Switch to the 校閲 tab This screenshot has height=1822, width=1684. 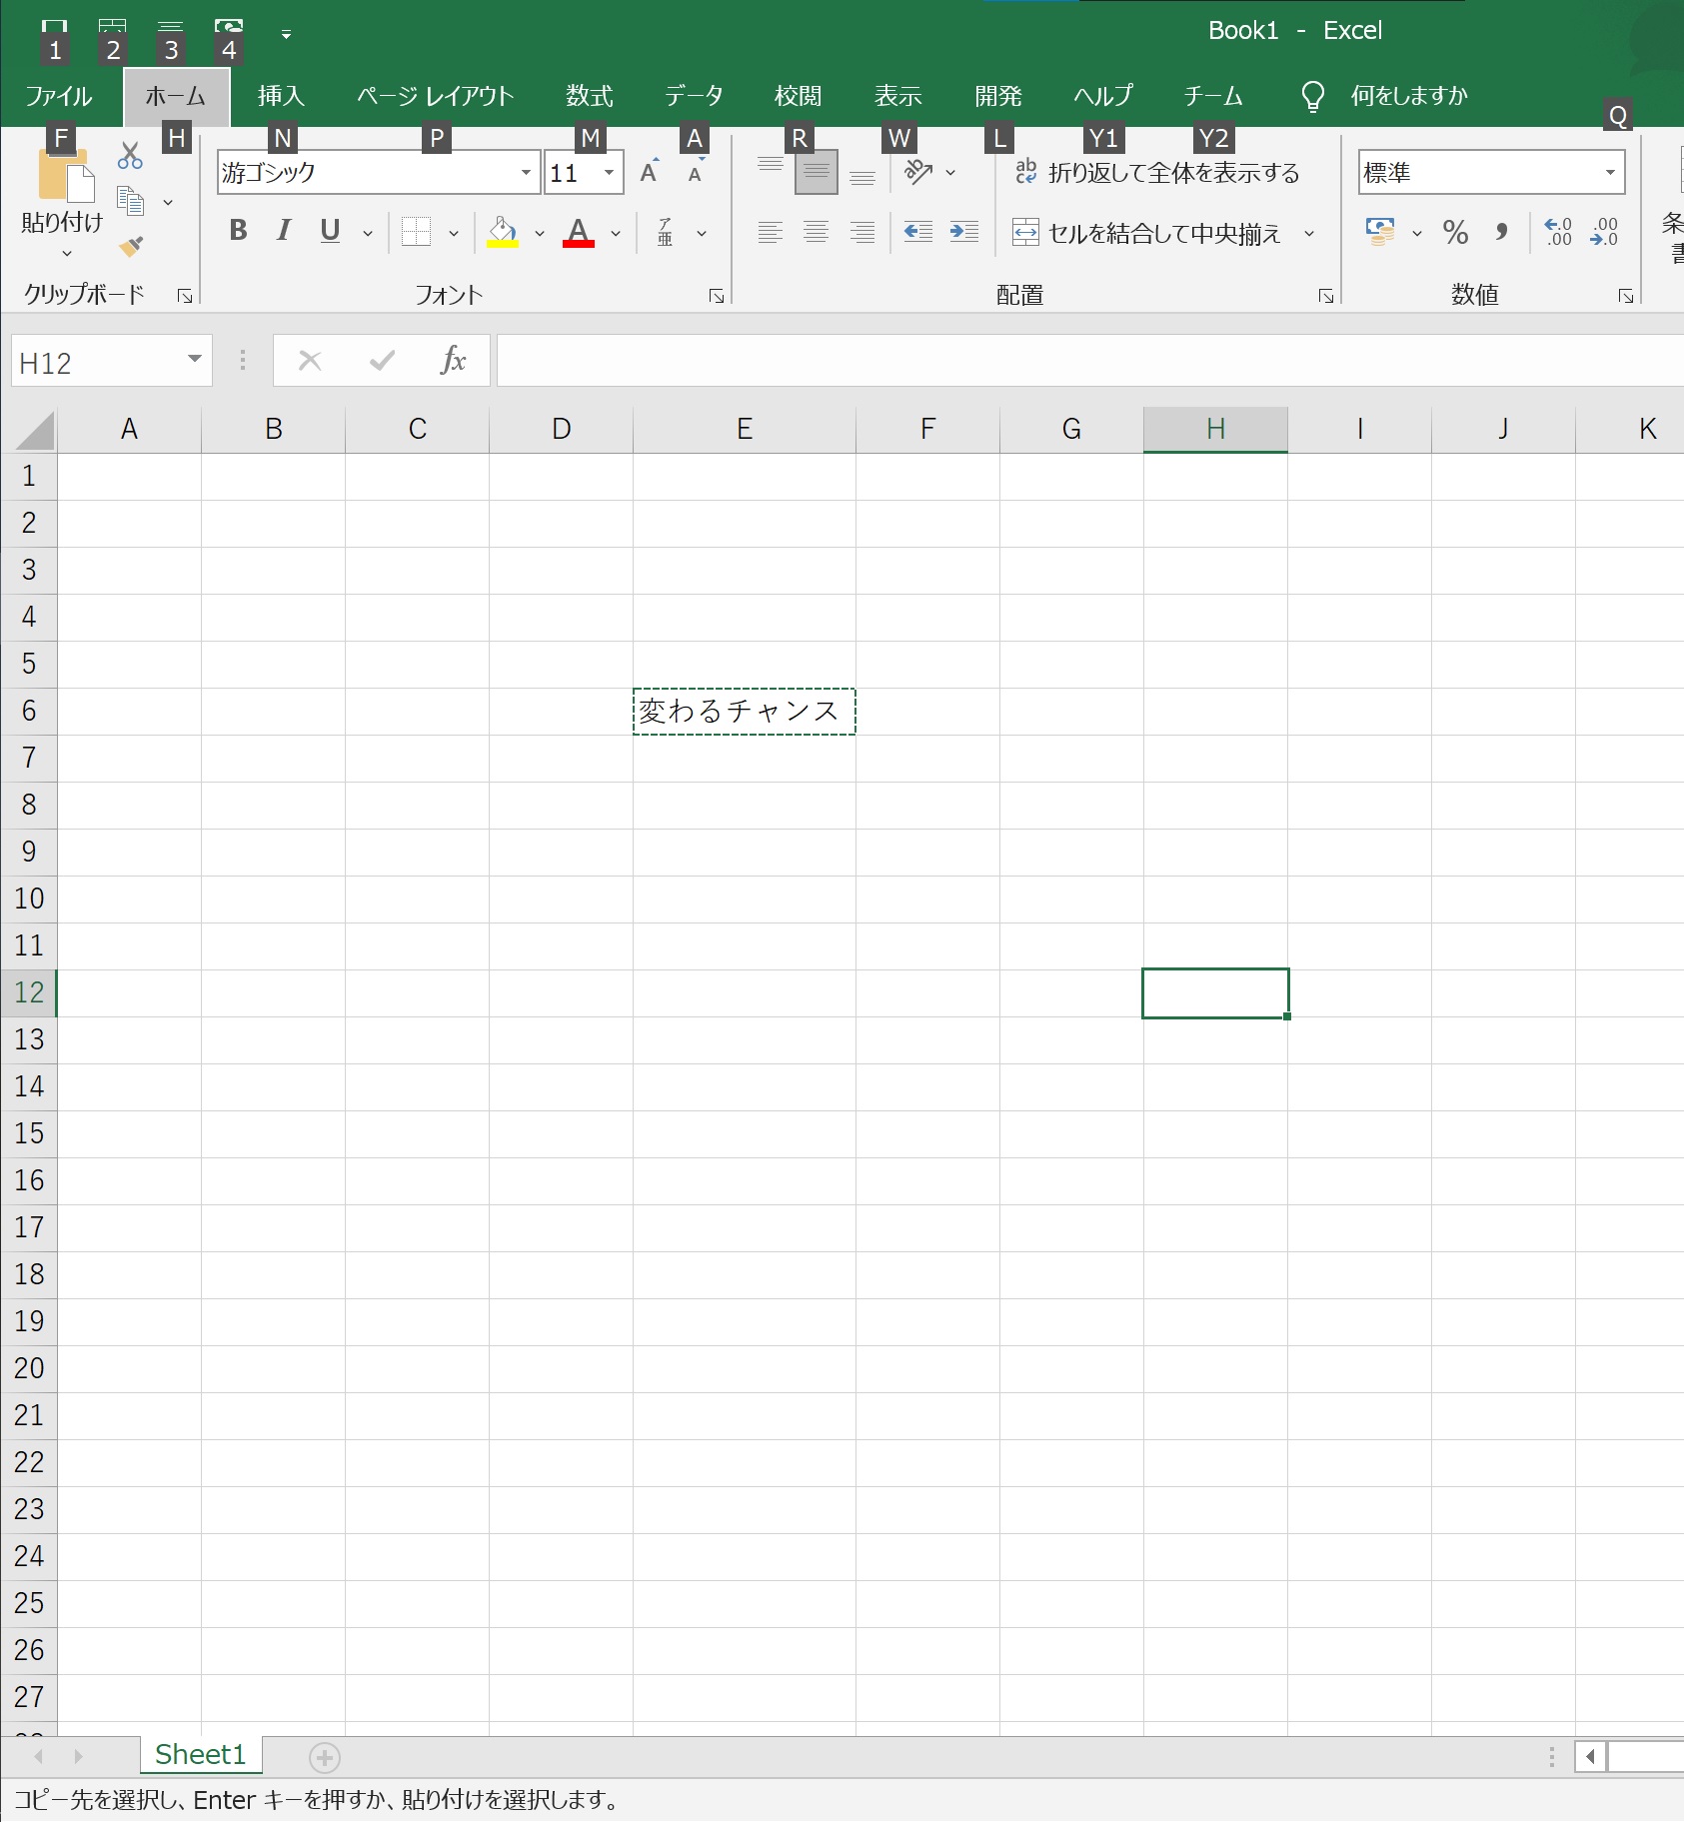coord(799,96)
